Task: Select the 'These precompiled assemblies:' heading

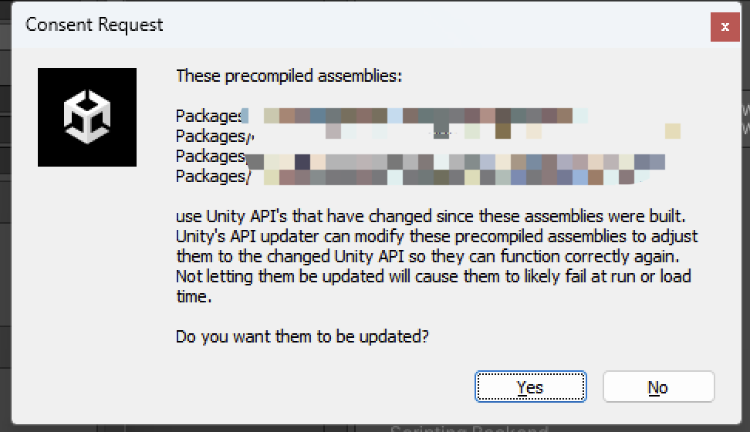Action: [x=289, y=76]
